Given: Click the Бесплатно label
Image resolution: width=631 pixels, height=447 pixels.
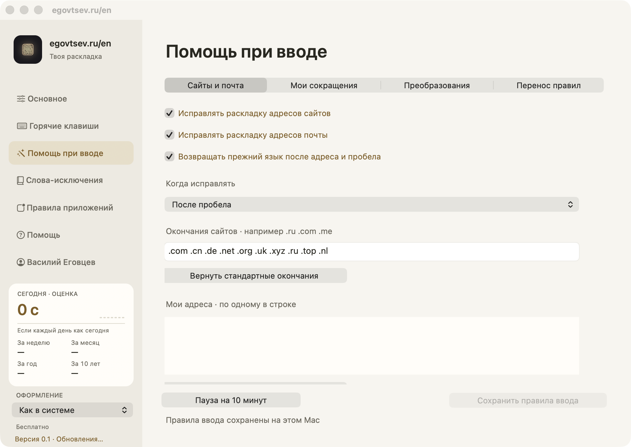Looking at the screenshot, I should pyautogui.click(x=32, y=427).
